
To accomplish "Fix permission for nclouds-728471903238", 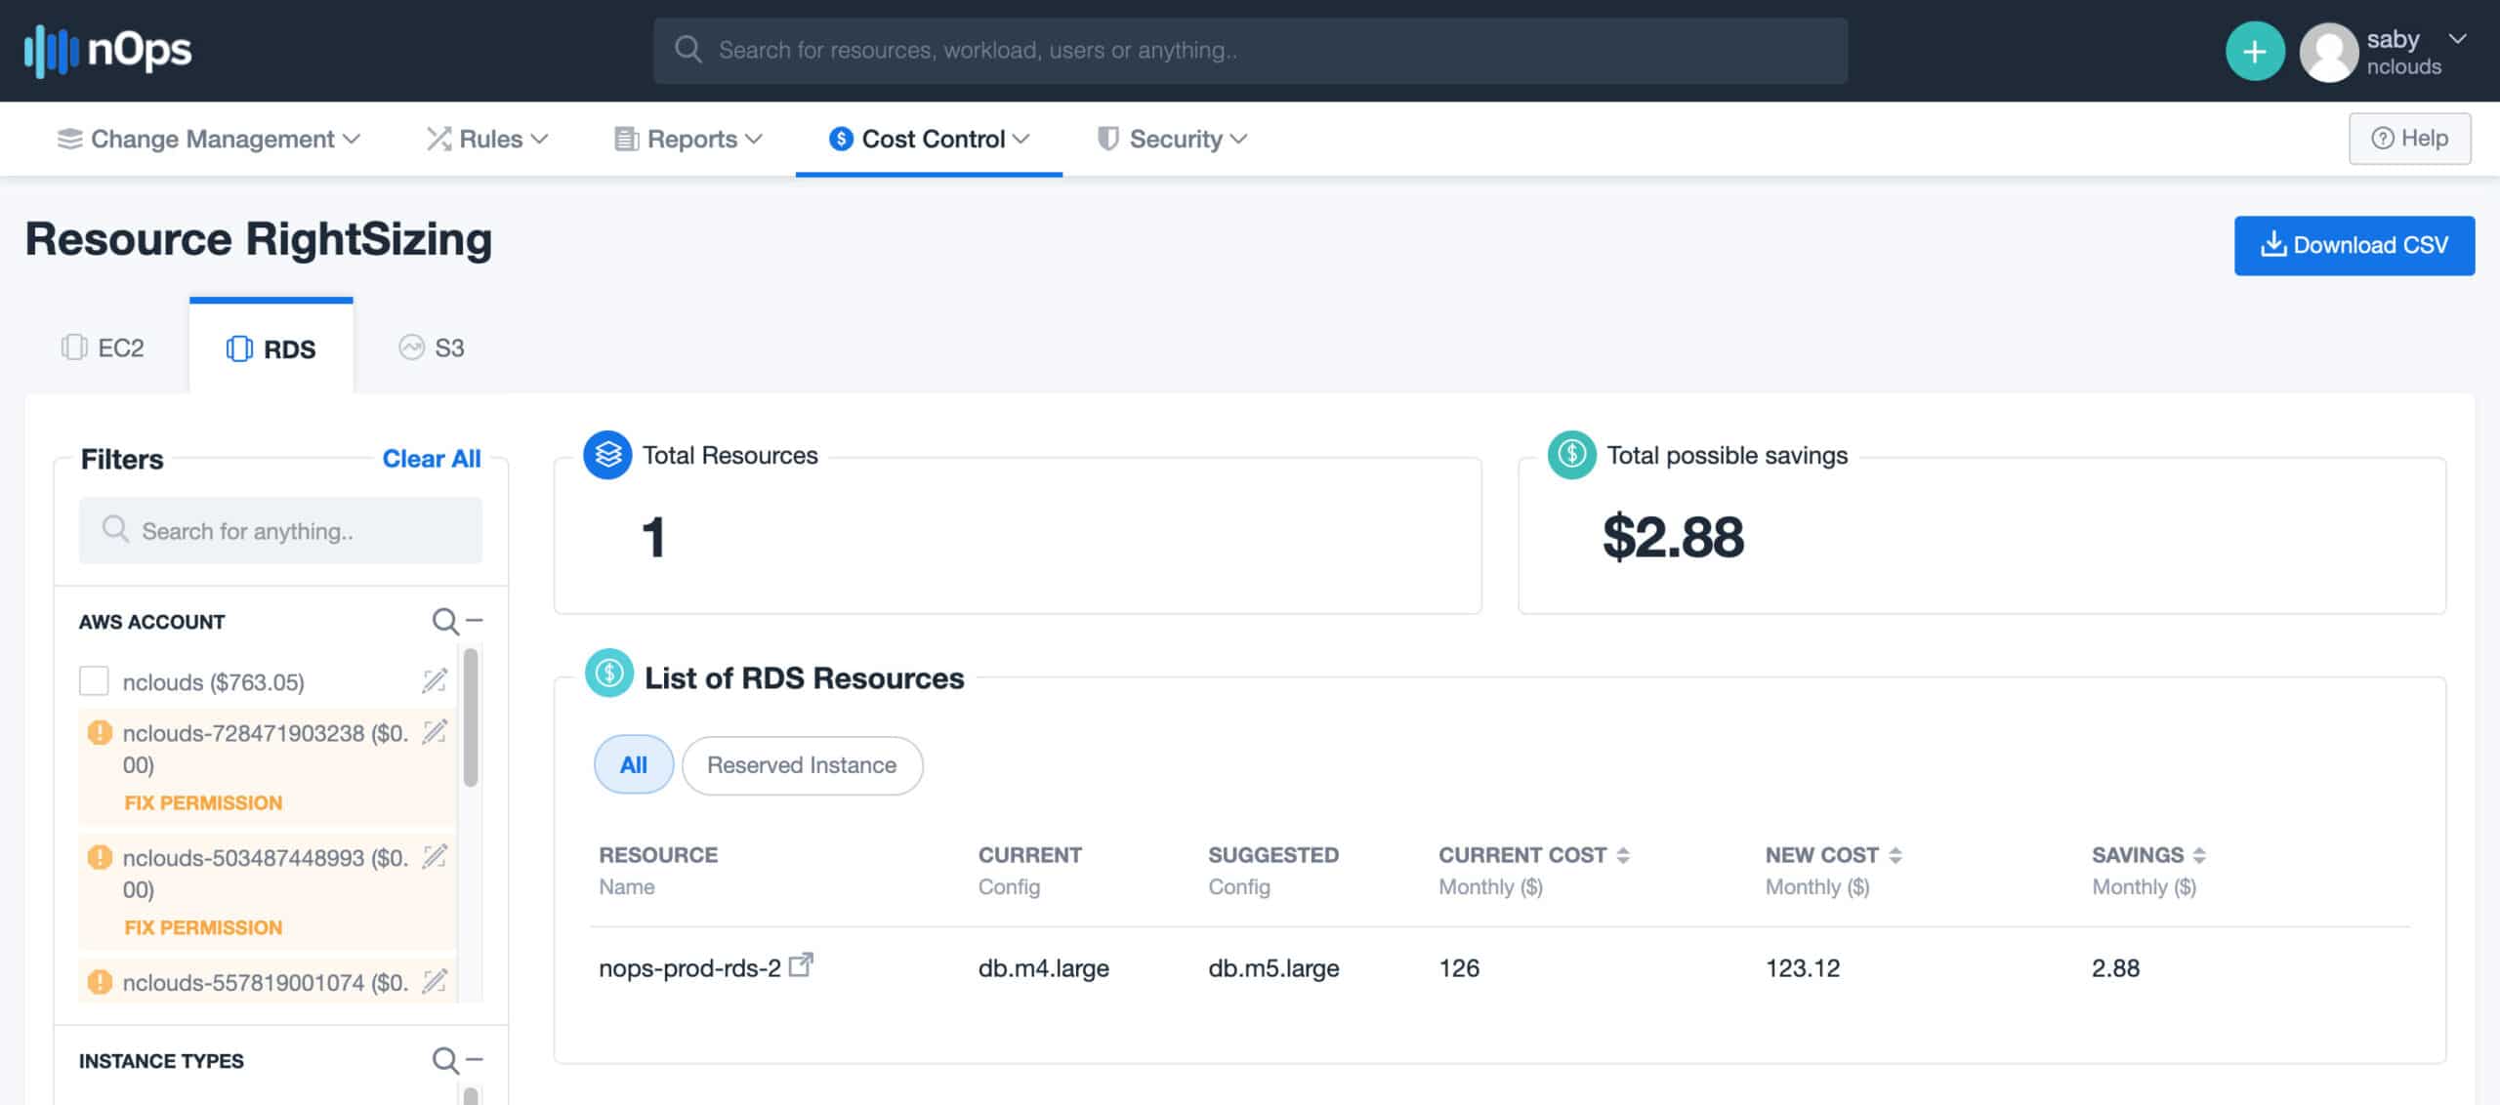I will point(203,803).
